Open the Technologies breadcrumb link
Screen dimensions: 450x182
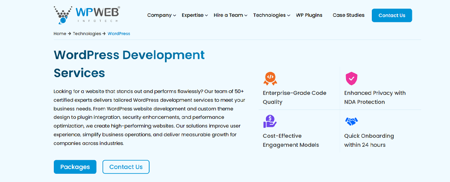[x=87, y=33]
